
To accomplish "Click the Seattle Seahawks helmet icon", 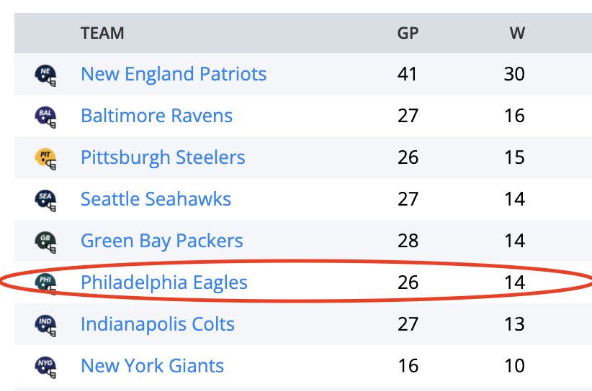I will 46,199.
